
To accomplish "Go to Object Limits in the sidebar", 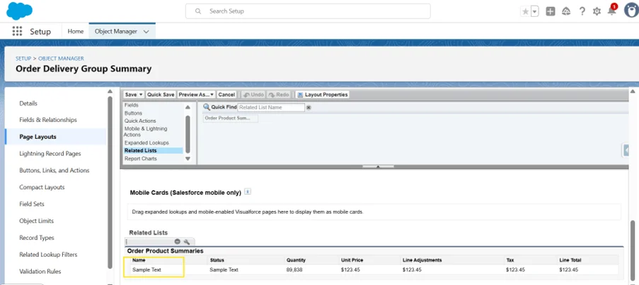I will click(x=37, y=221).
